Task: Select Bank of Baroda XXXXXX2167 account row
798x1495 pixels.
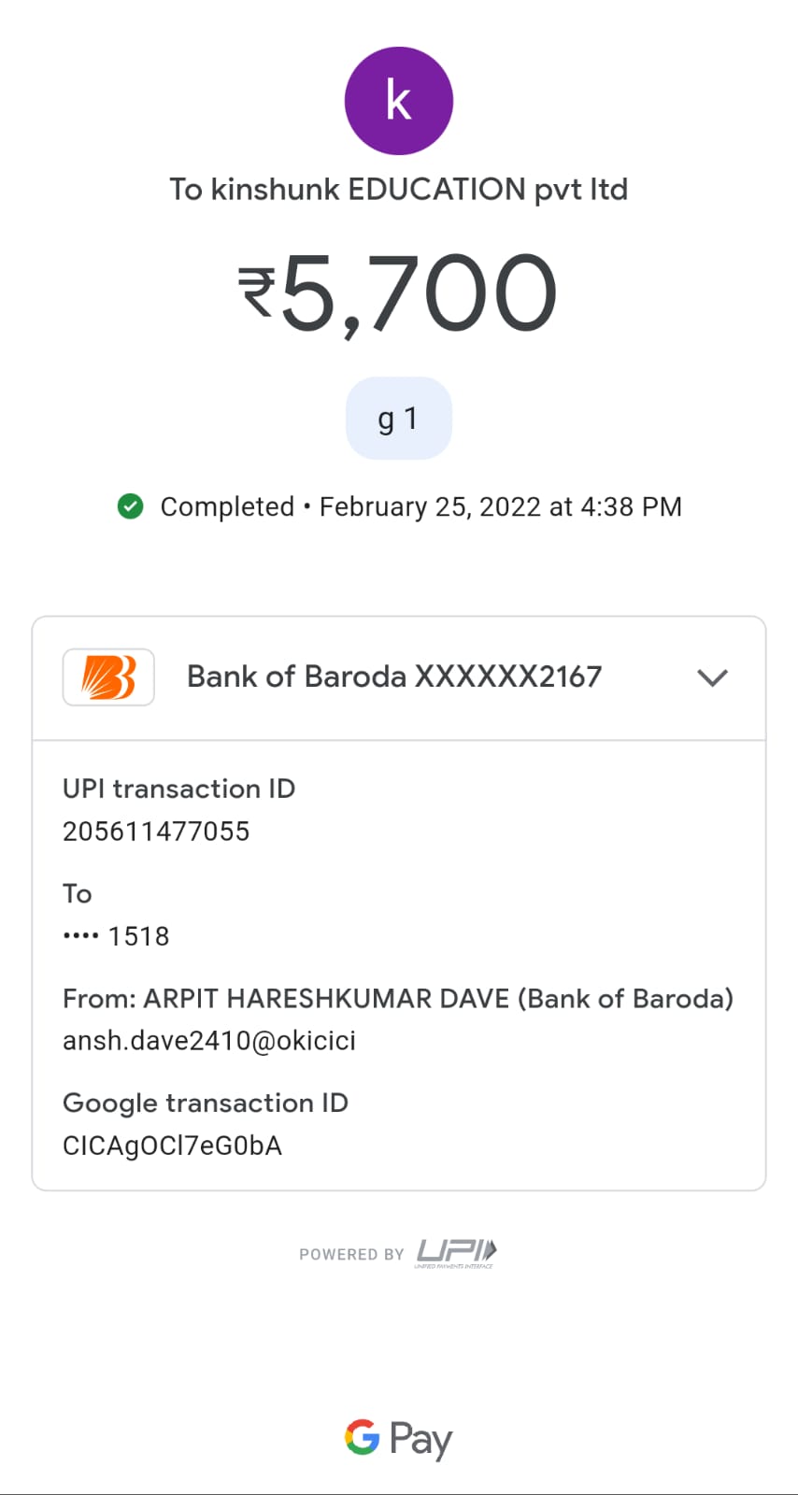Action: coord(394,676)
